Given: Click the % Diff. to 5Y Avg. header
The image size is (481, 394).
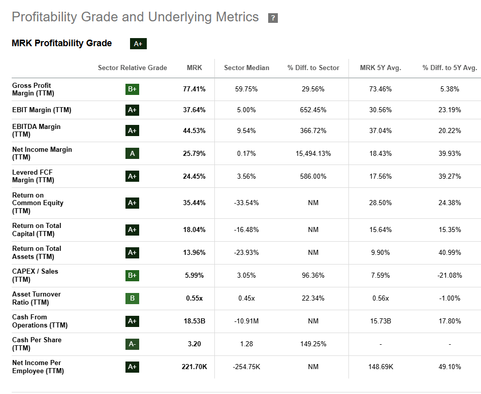Looking at the screenshot, I should point(450,68).
